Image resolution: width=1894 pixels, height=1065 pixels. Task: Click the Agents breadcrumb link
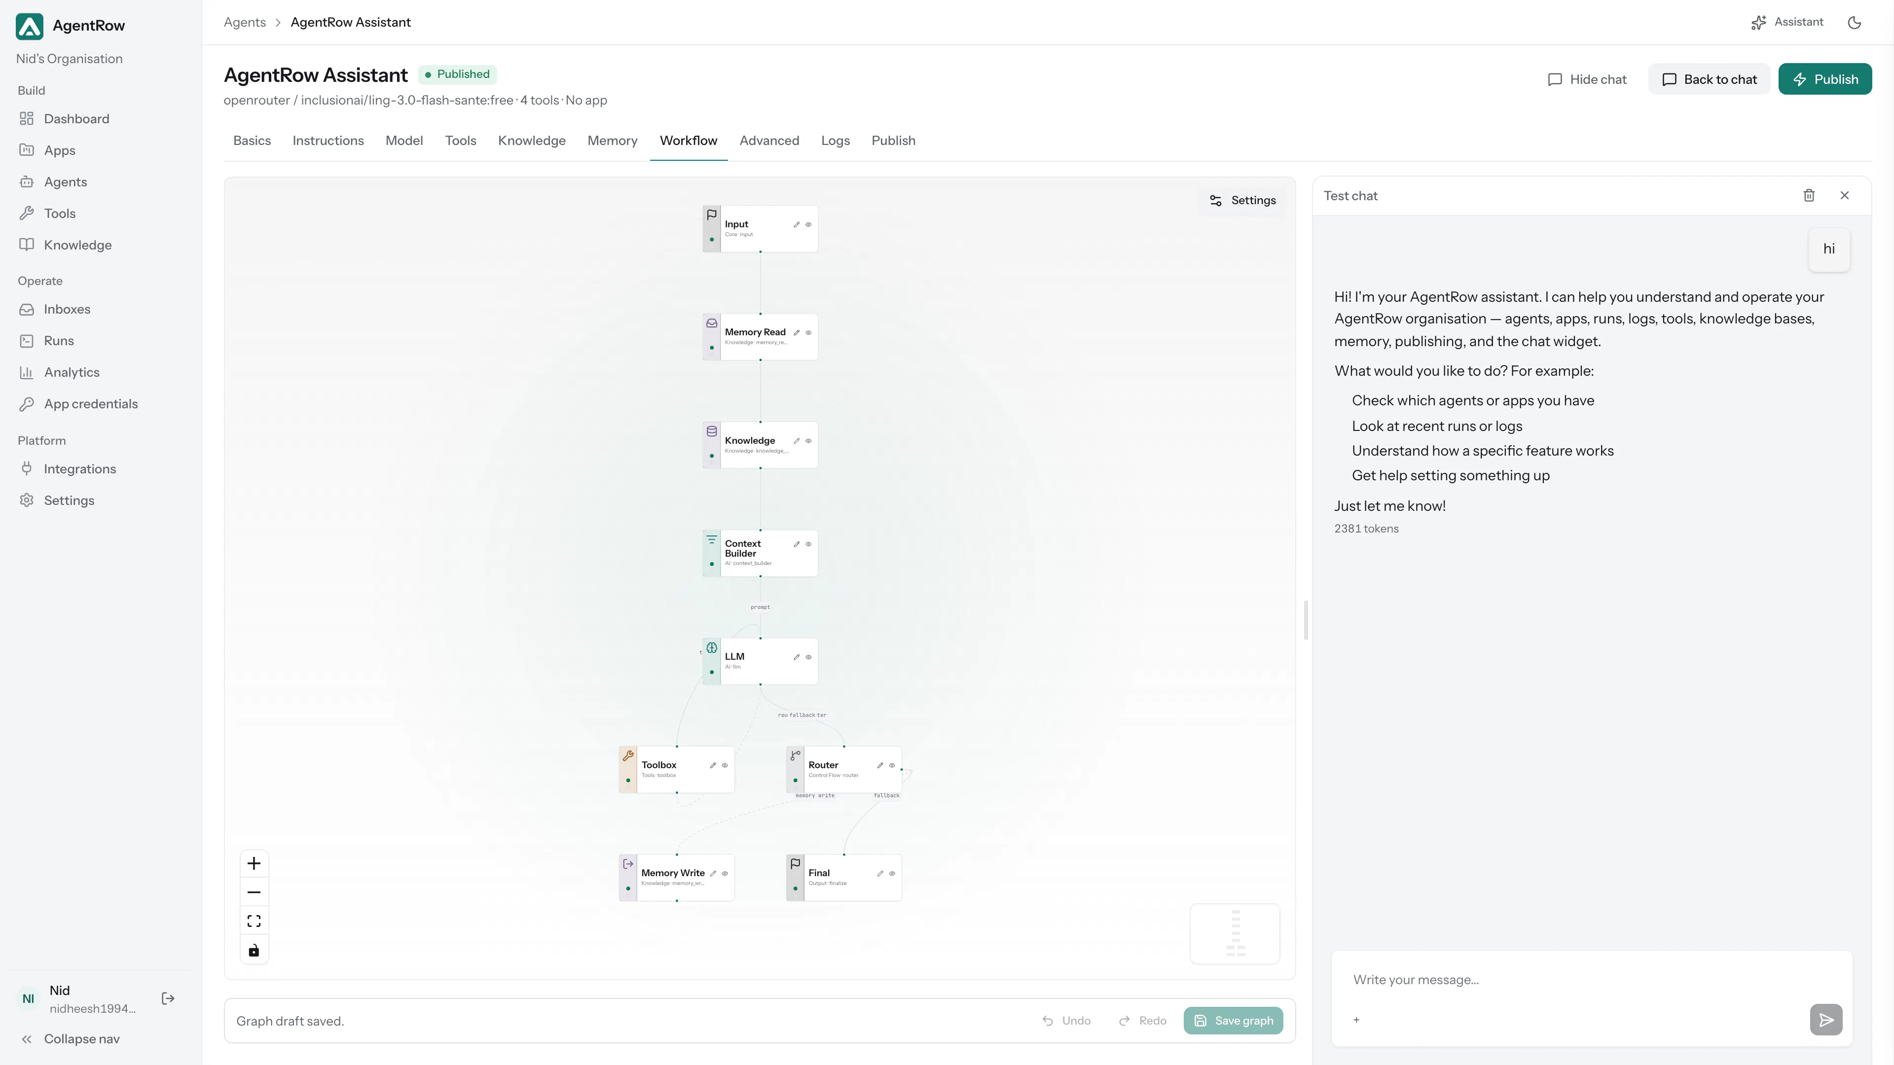(x=245, y=23)
